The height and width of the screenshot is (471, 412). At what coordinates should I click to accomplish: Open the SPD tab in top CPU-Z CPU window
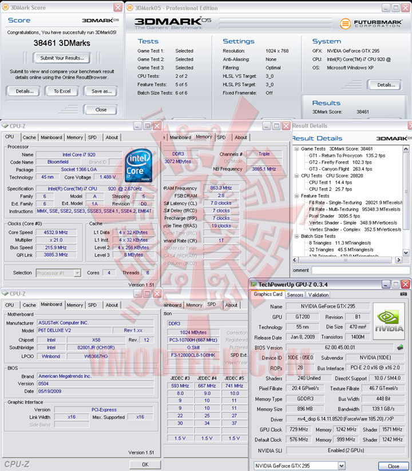click(x=92, y=137)
